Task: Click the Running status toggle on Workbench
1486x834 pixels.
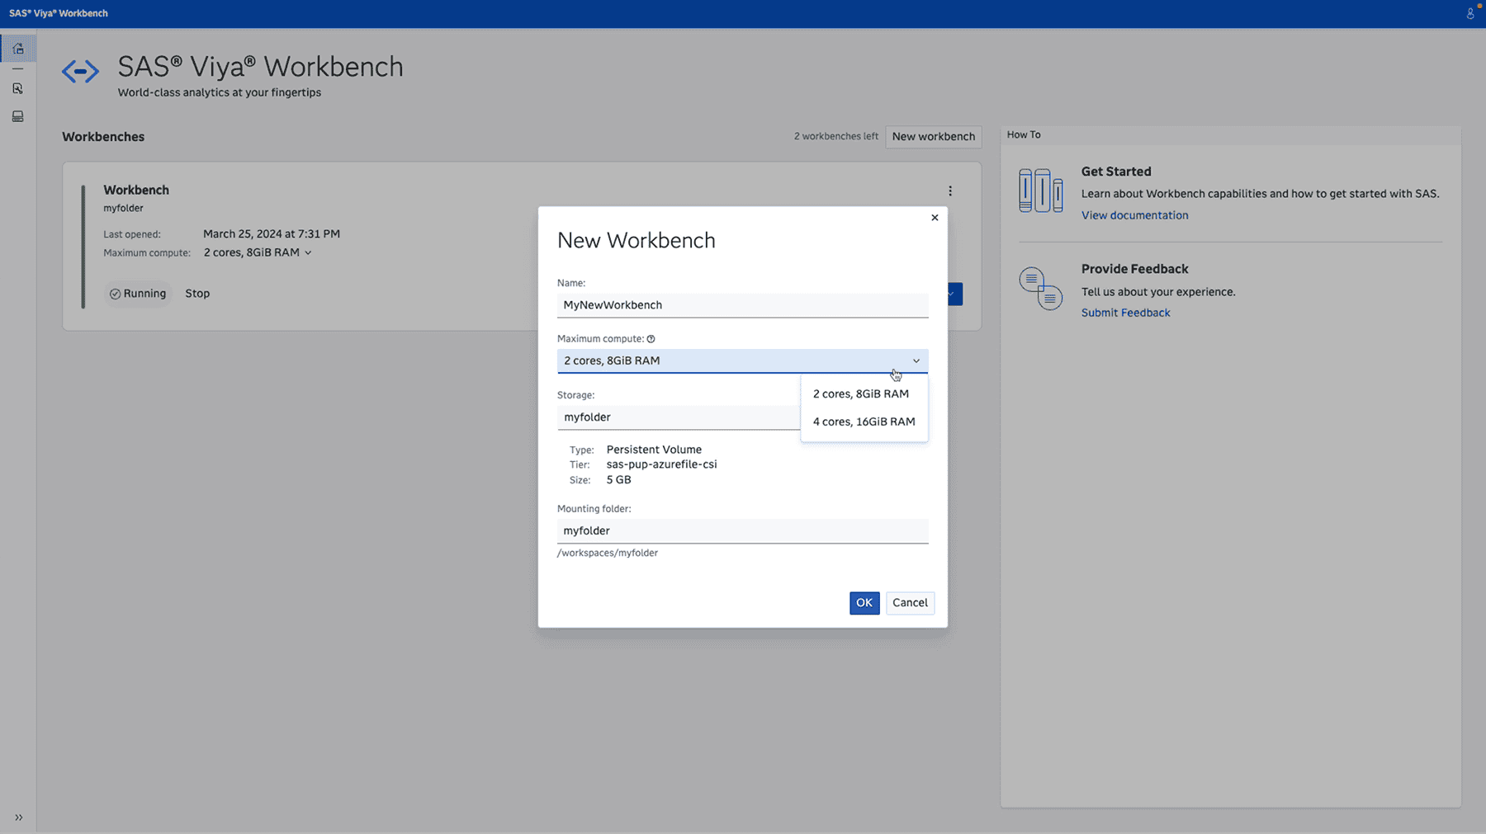Action: pyautogui.click(x=138, y=294)
